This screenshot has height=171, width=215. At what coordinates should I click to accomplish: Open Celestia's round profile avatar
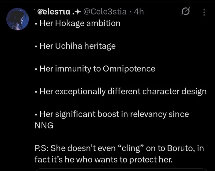(x=18, y=19)
